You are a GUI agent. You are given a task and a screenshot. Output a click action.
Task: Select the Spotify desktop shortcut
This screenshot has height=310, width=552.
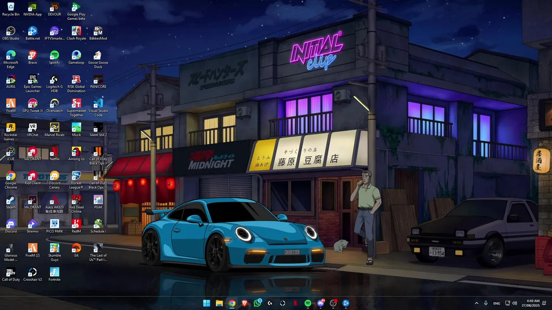point(54,57)
